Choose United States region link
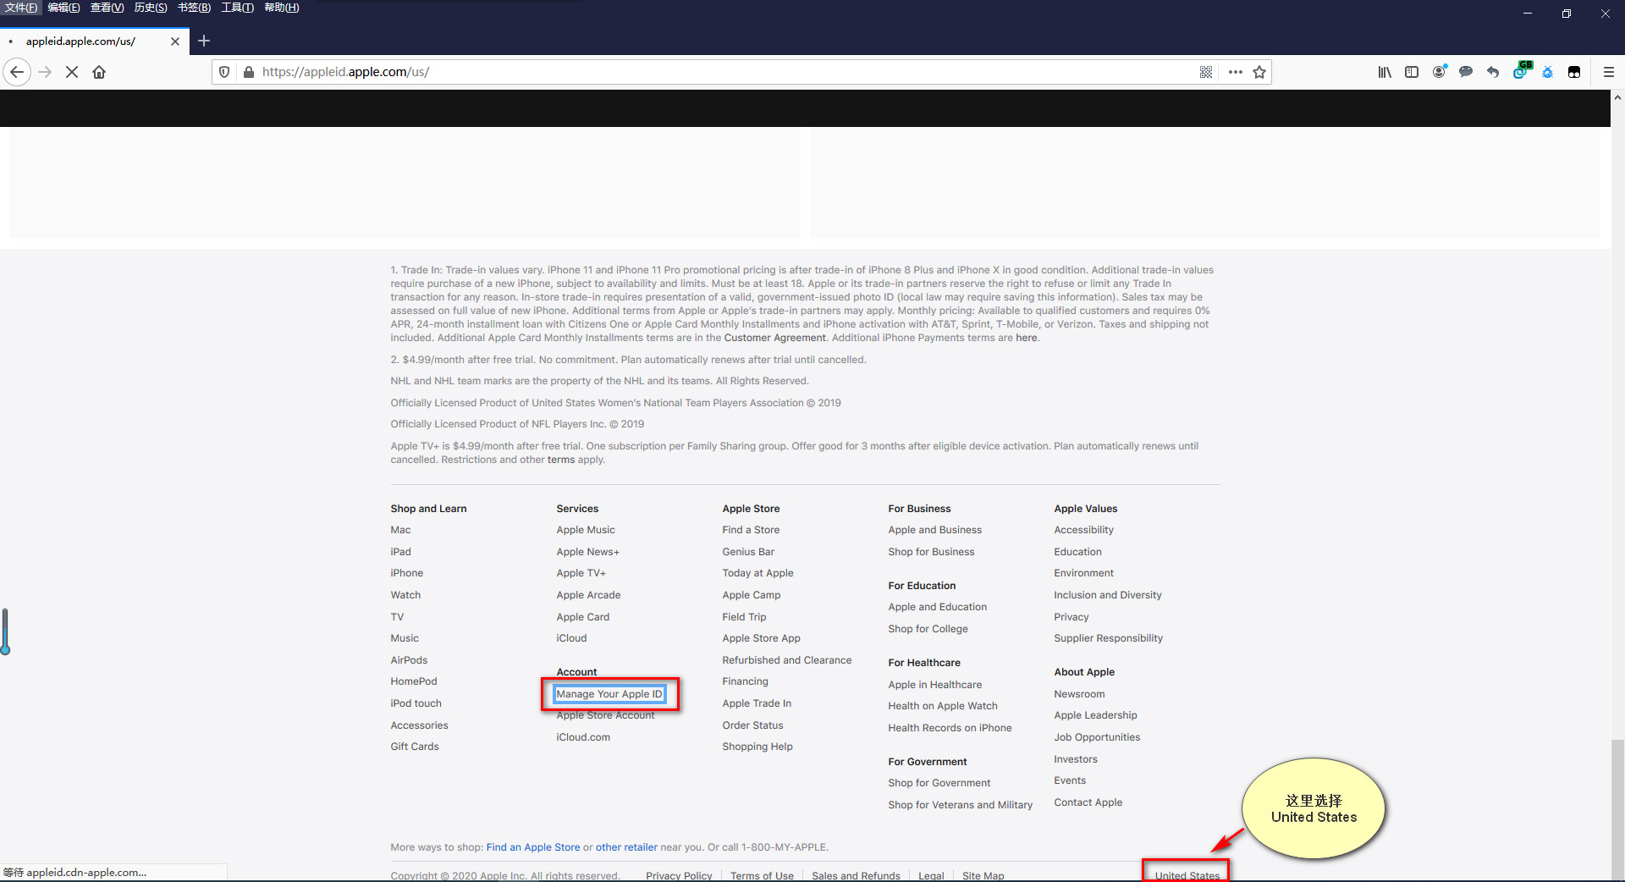The height and width of the screenshot is (882, 1625). (x=1187, y=875)
